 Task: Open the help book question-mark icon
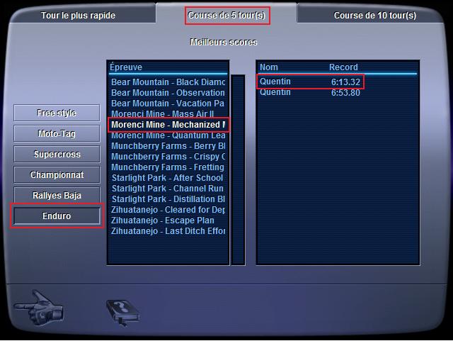[123, 313]
